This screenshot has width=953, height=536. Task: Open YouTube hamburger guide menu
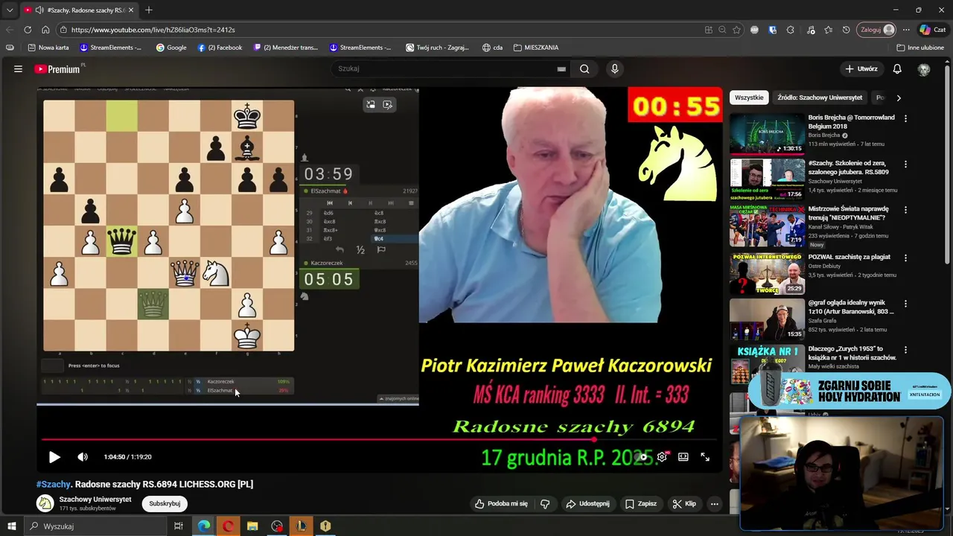pyautogui.click(x=18, y=68)
